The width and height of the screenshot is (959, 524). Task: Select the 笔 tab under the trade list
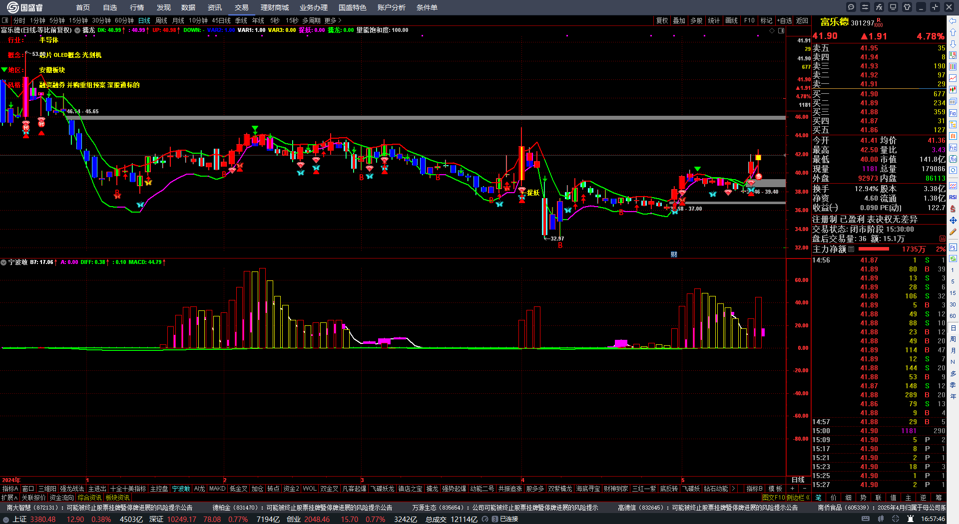click(x=818, y=498)
